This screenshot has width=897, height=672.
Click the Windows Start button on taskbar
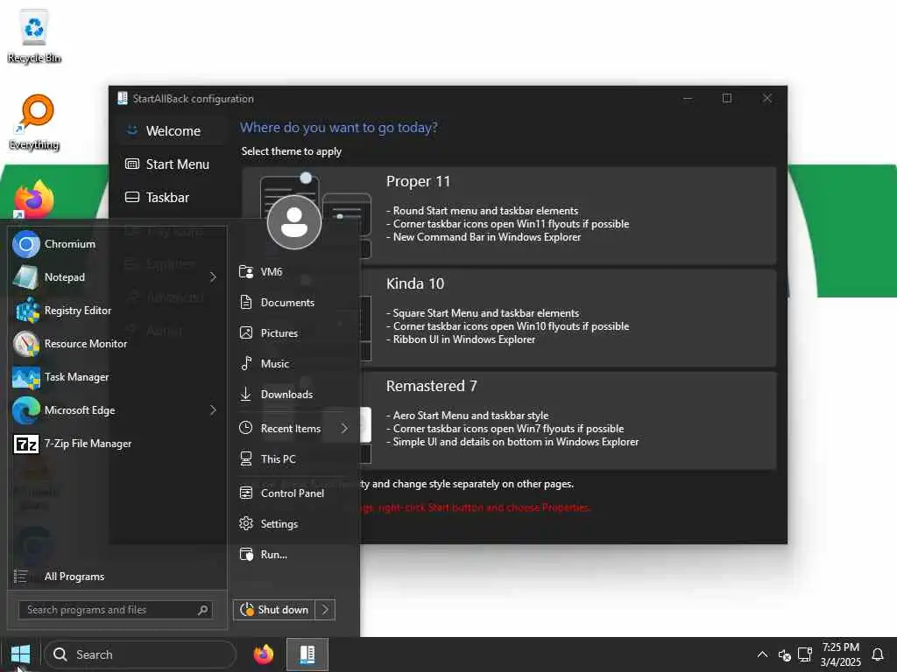pyautogui.click(x=21, y=654)
